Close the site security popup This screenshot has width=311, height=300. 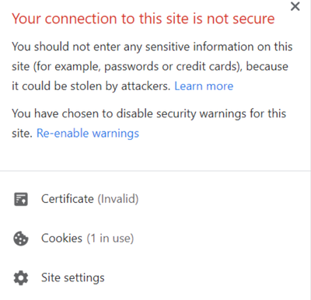[295, 6]
